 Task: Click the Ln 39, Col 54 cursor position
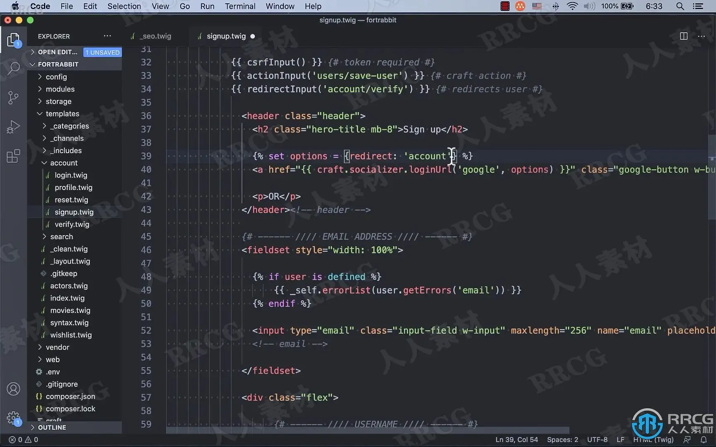(x=517, y=440)
